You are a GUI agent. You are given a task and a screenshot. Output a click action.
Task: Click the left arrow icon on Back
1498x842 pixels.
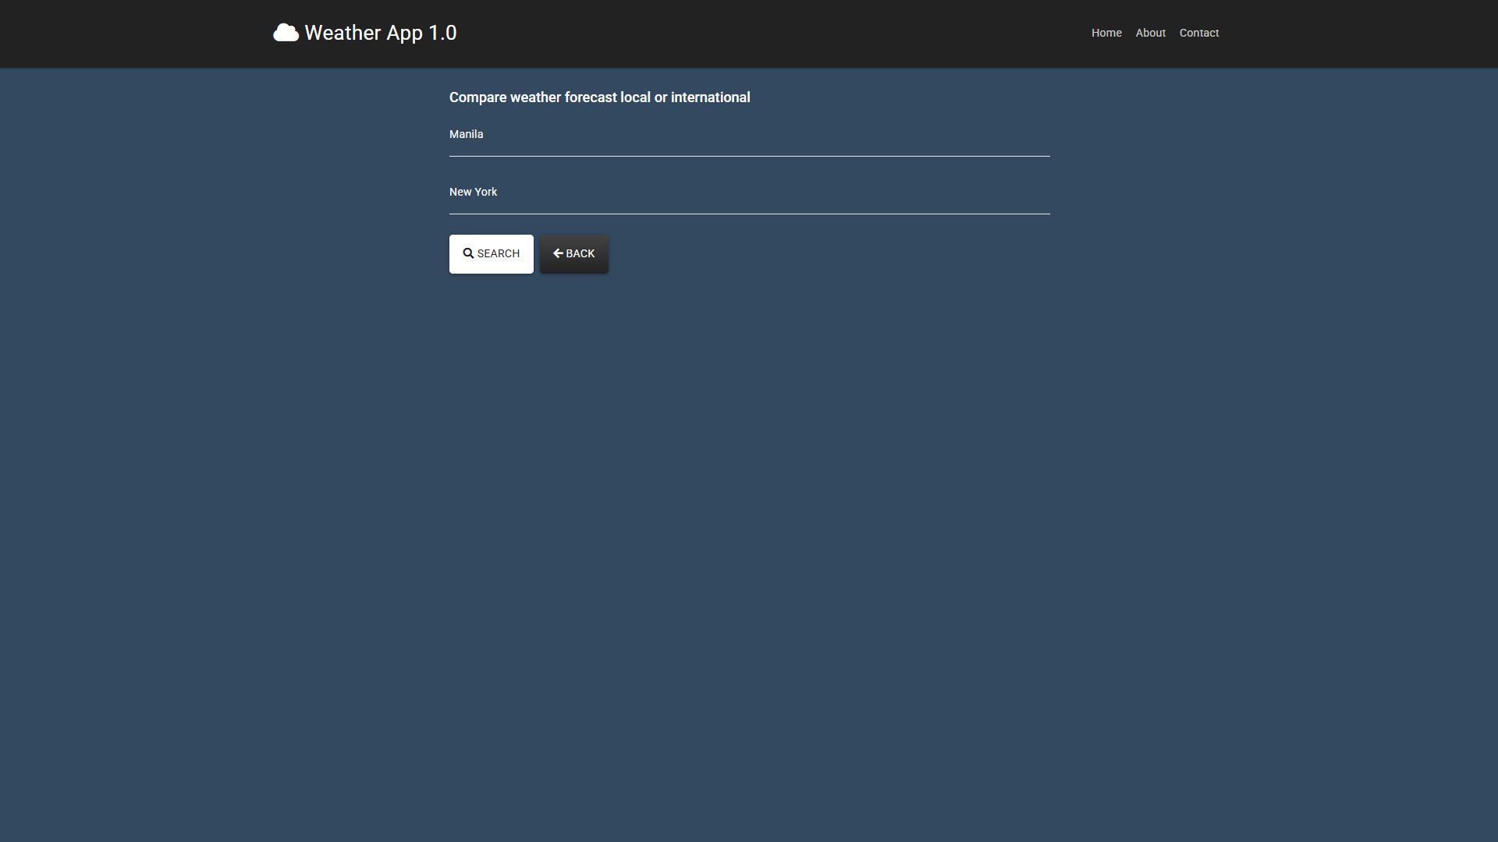558,253
